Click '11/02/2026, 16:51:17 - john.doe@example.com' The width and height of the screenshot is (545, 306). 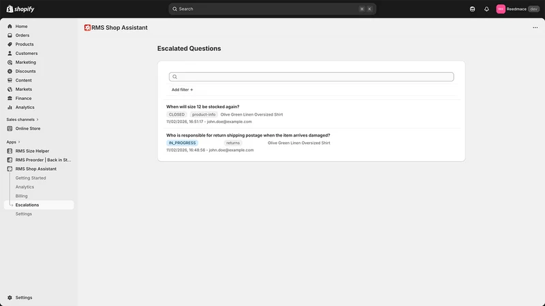point(209,122)
